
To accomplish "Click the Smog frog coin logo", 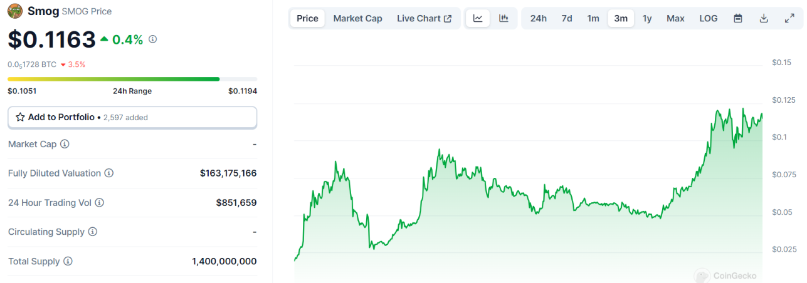I will click(x=15, y=11).
